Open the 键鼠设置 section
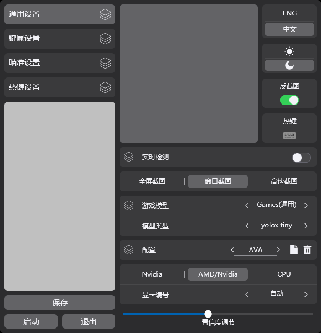Screen dimensions: 321x333 coord(60,39)
